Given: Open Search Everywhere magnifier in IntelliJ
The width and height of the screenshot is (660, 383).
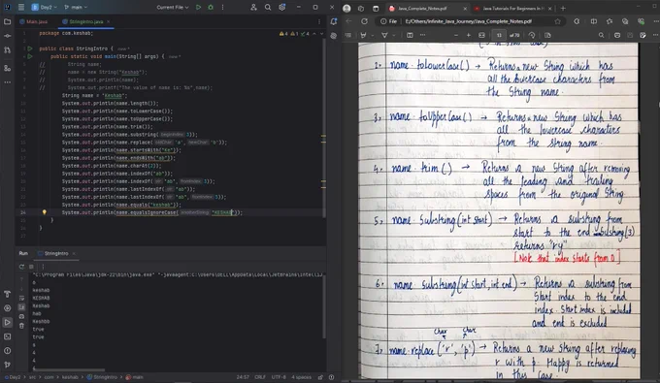Looking at the screenshot, I should pos(268,7).
